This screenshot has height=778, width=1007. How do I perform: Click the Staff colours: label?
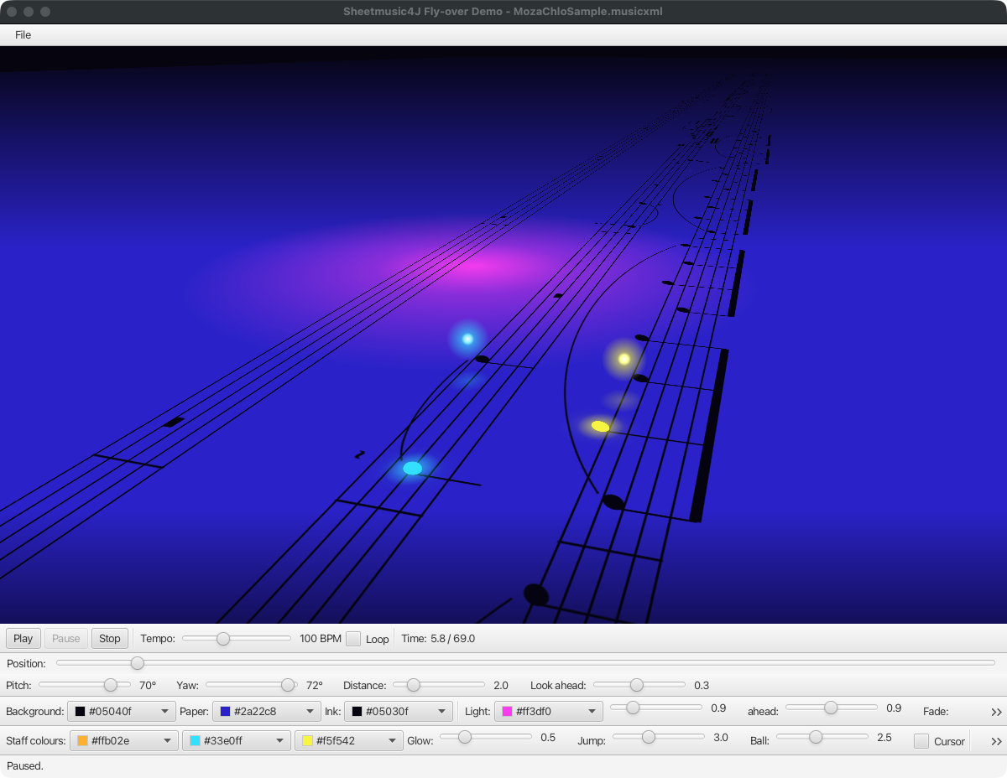pos(36,741)
